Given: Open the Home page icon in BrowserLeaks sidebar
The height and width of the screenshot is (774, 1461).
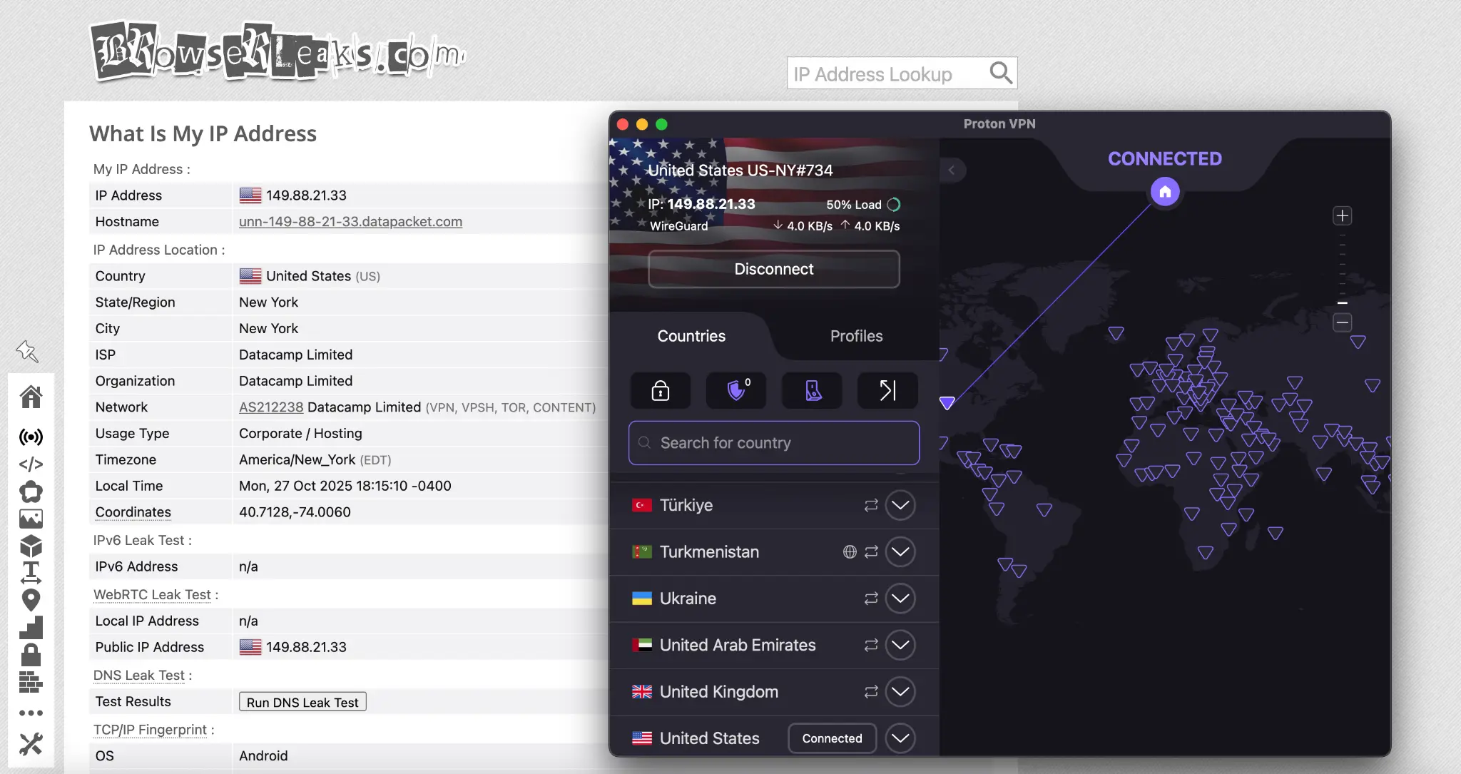Looking at the screenshot, I should (x=31, y=397).
